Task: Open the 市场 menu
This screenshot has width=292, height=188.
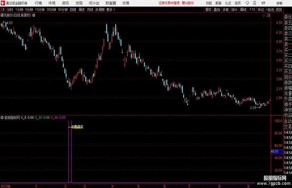Action: tap(52, 3)
